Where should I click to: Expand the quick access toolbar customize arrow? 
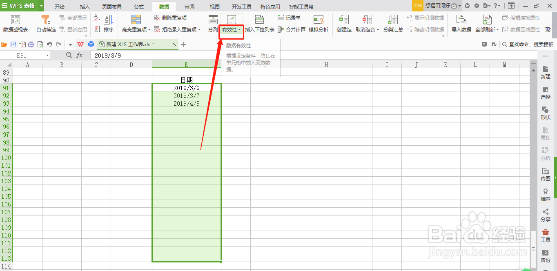pos(70,44)
